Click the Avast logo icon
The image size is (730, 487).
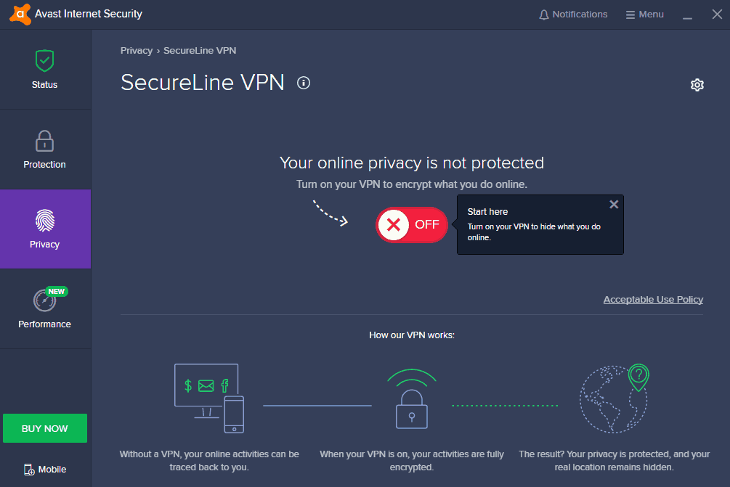(19, 13)
